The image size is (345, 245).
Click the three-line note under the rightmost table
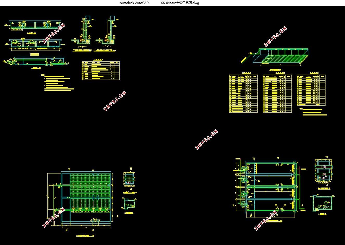click(314, 112)
